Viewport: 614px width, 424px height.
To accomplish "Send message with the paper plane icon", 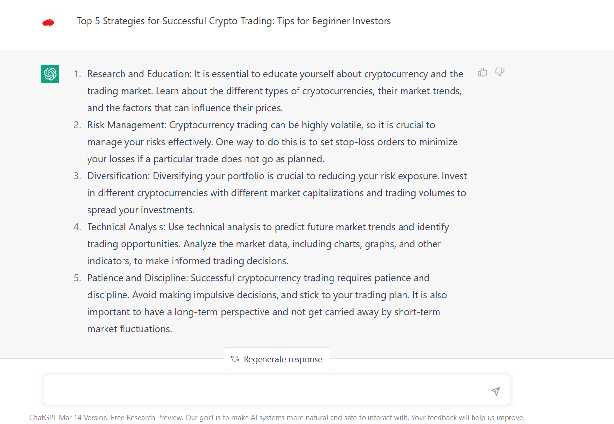I will point(495,391).
